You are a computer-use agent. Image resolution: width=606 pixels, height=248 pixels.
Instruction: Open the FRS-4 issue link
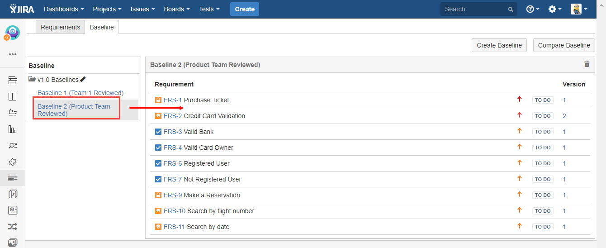[x=173, y=148]
